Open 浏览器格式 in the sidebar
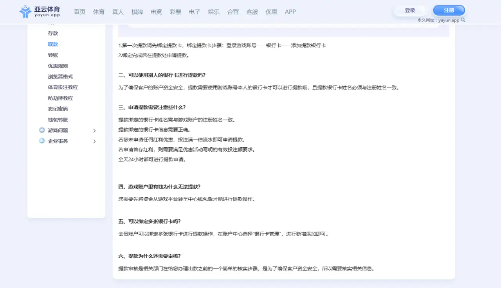The image size is (501, 288). 61,77
